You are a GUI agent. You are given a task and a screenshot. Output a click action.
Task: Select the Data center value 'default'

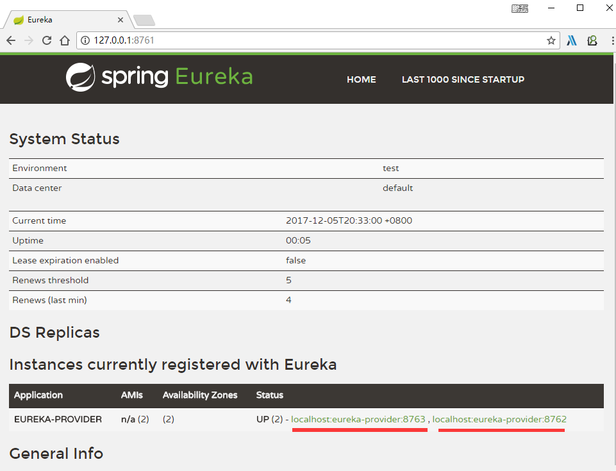click(x=397, y=188)
